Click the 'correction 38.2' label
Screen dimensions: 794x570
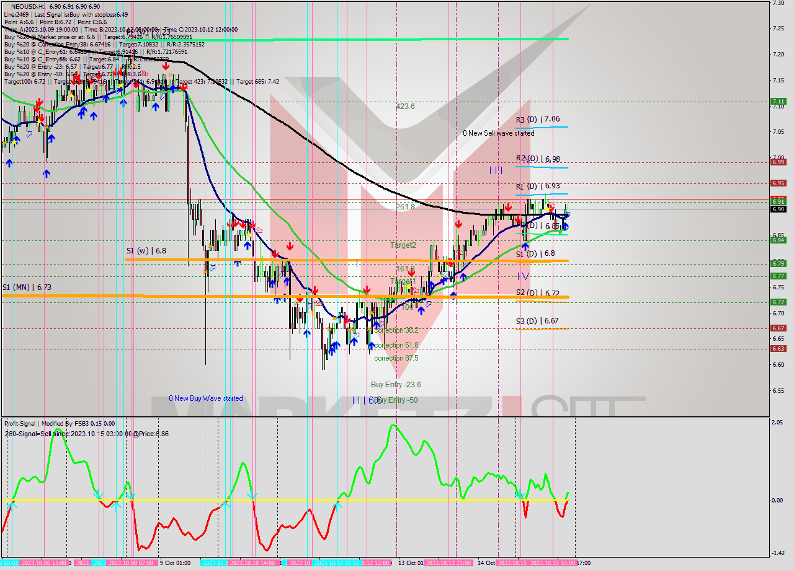pyautogui.click(x=396, y=330)
